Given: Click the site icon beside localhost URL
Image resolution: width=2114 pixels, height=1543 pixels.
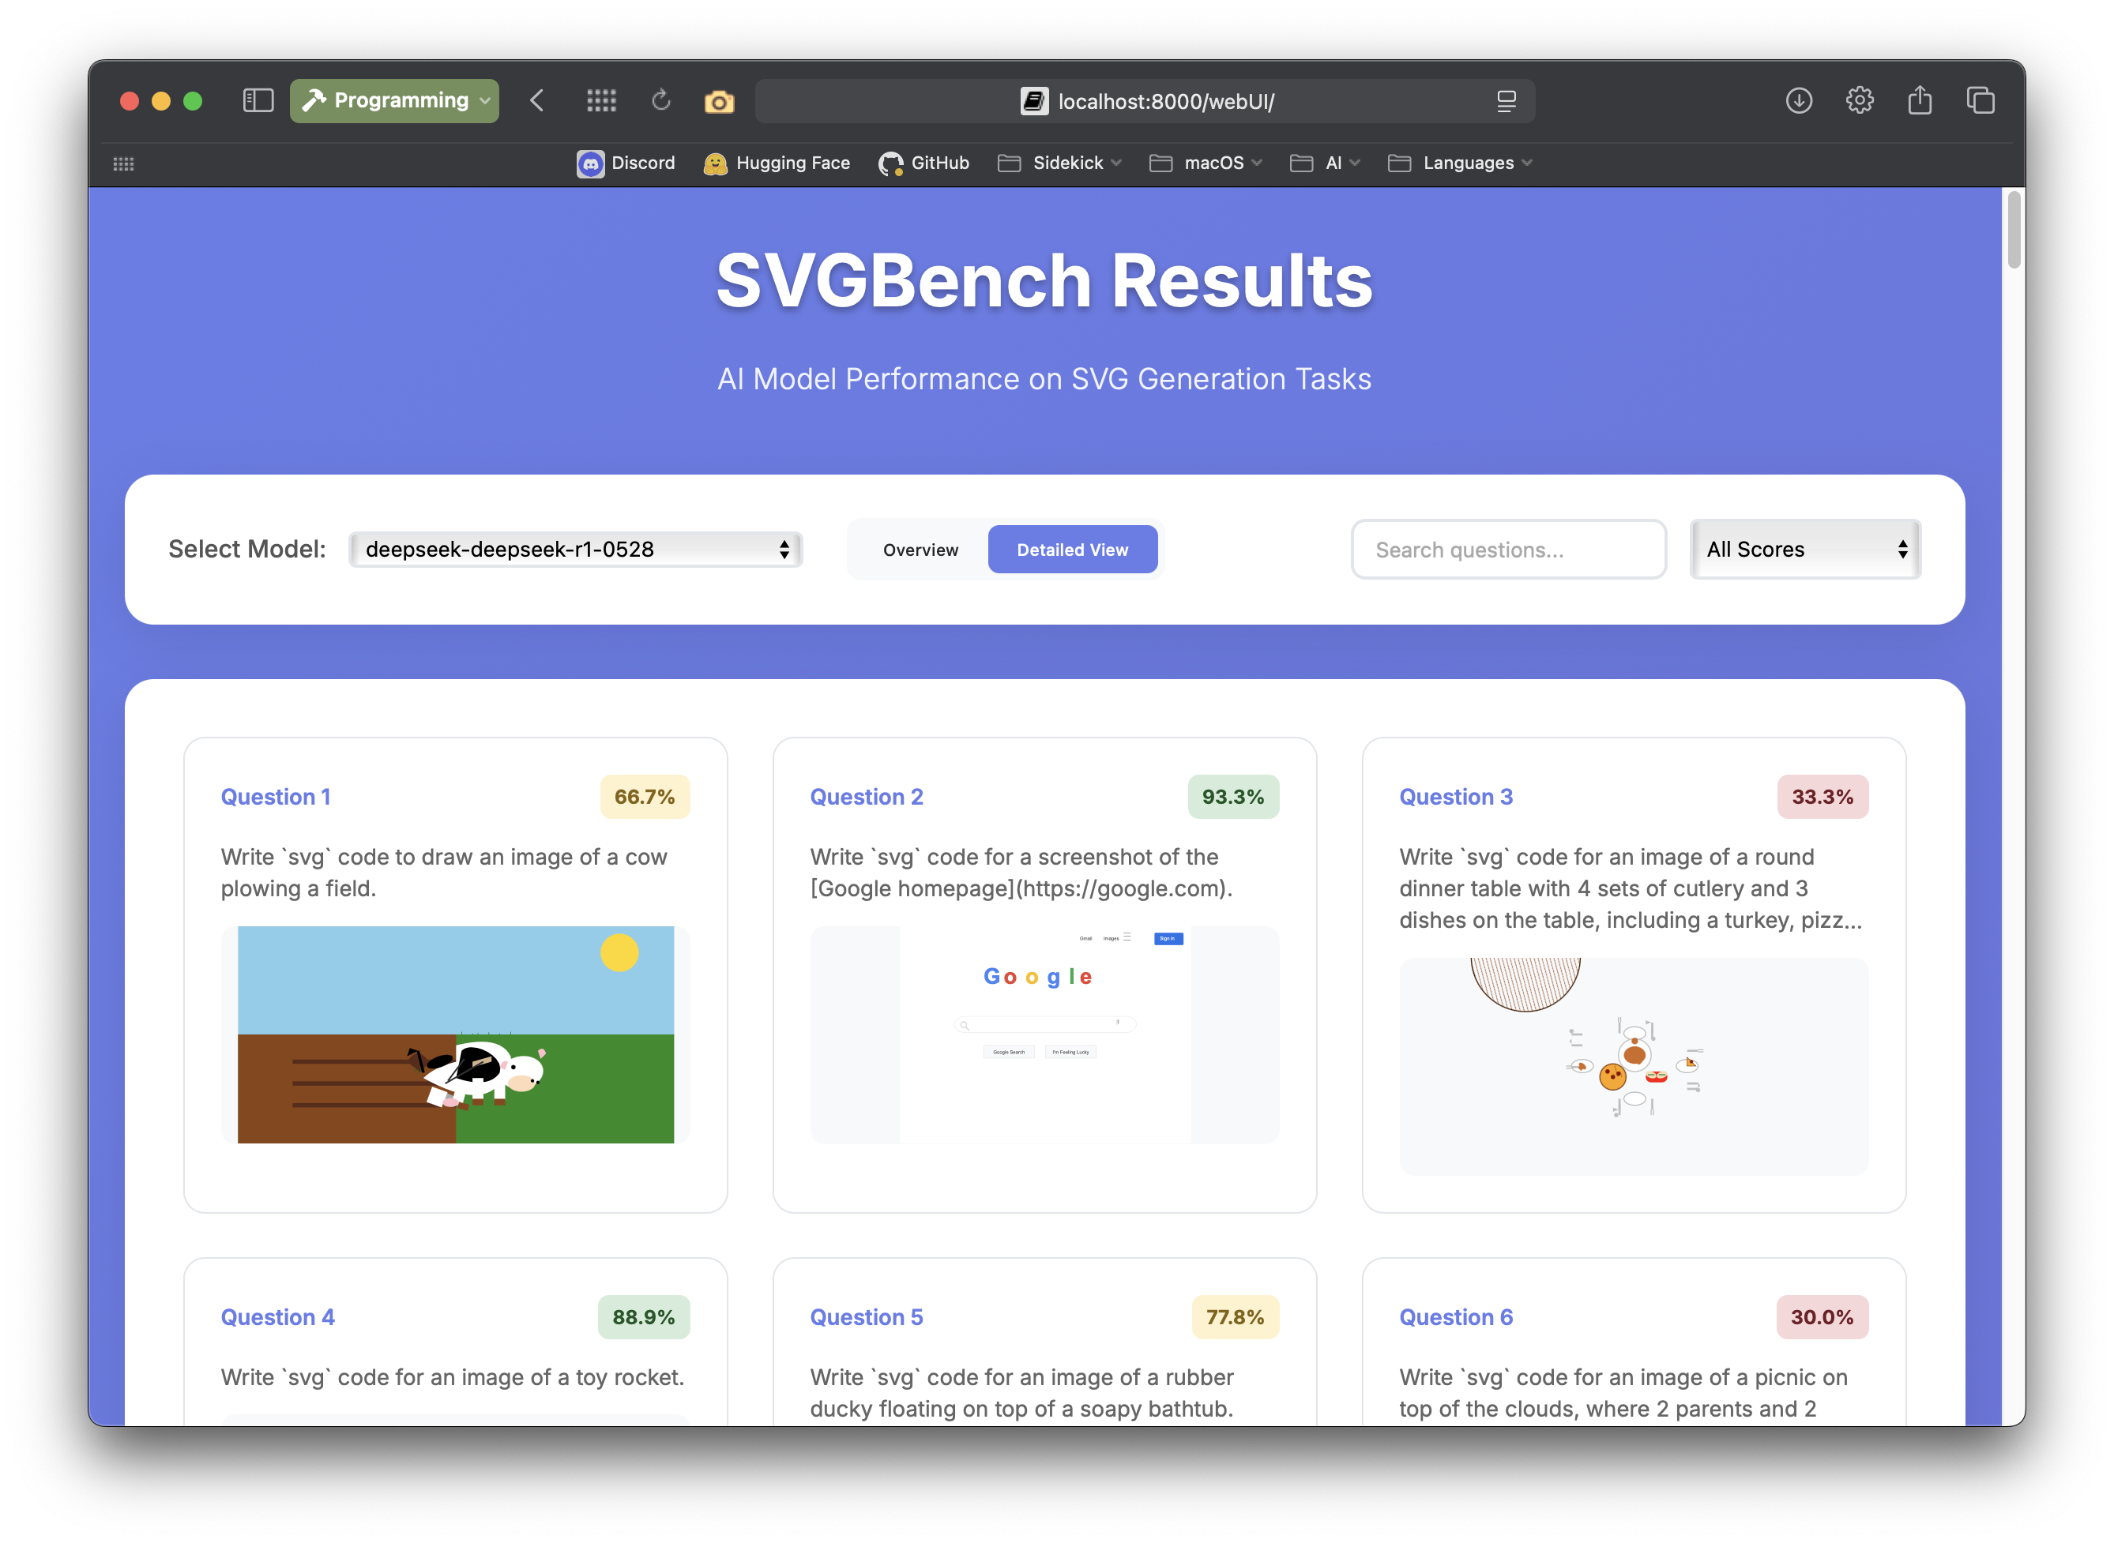Looking at the screenshot, I should tap(1034, 101).
